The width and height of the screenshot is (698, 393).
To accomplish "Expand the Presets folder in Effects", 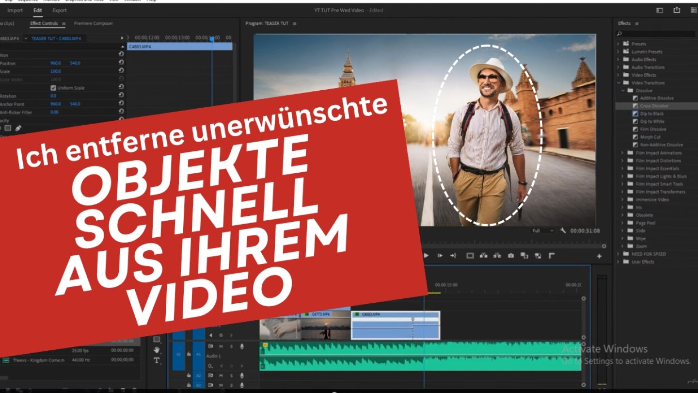I will [619, 44].
